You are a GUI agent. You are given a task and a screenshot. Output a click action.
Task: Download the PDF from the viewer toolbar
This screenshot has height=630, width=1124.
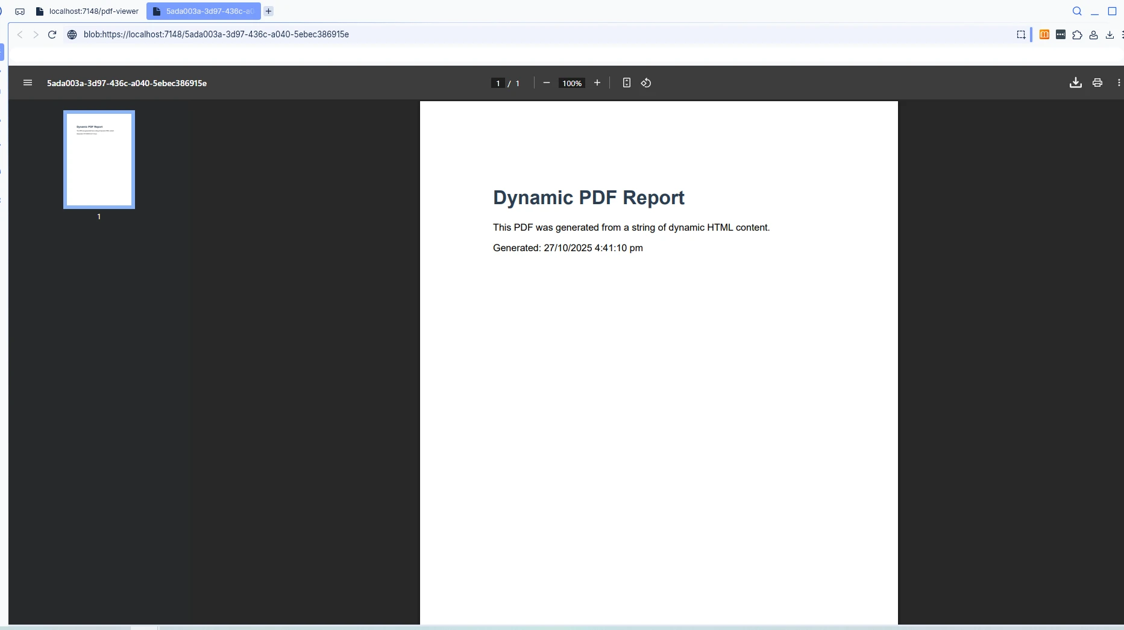pyautogui.click(x=1076, y=83)
